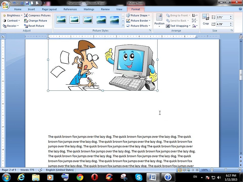
Task: Decrease picture width with down stepper
Action: [231, 25]
